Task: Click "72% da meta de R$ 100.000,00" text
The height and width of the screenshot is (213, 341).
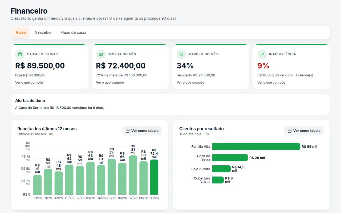Action: [121, 75]
